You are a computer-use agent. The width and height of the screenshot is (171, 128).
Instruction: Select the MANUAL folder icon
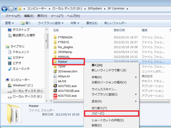55,57
